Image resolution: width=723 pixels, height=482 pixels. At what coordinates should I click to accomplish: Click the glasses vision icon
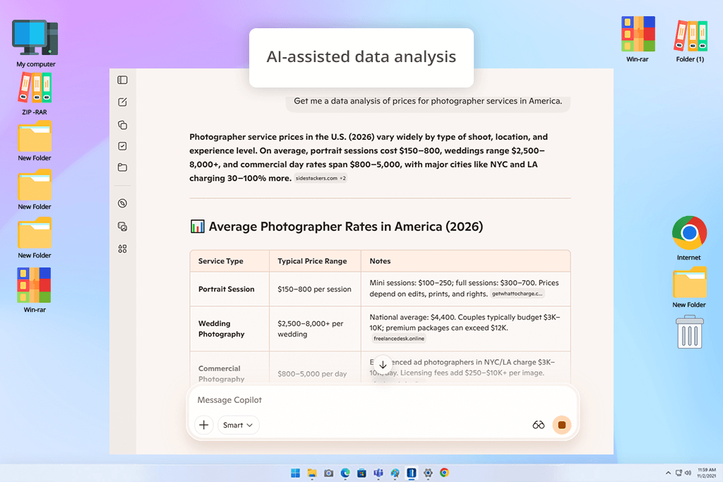pyautogui.click(x=538, y=425)
